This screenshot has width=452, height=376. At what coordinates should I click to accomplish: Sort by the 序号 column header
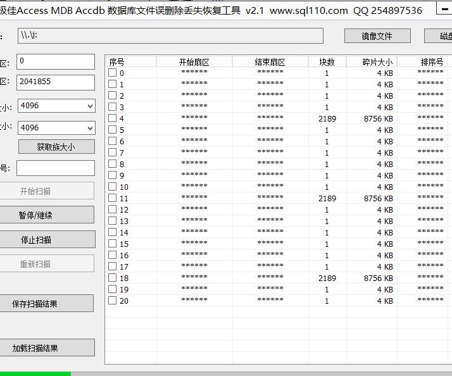click(130, 62)
